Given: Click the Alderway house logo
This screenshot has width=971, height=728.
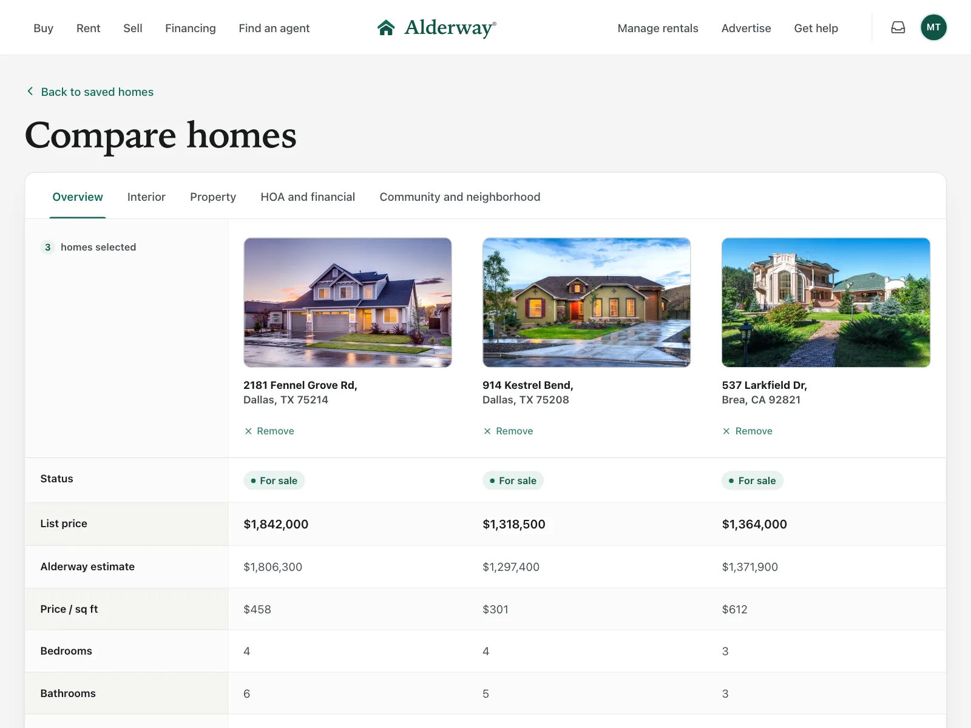Looking at the screenshot, I should coord(386,27).
